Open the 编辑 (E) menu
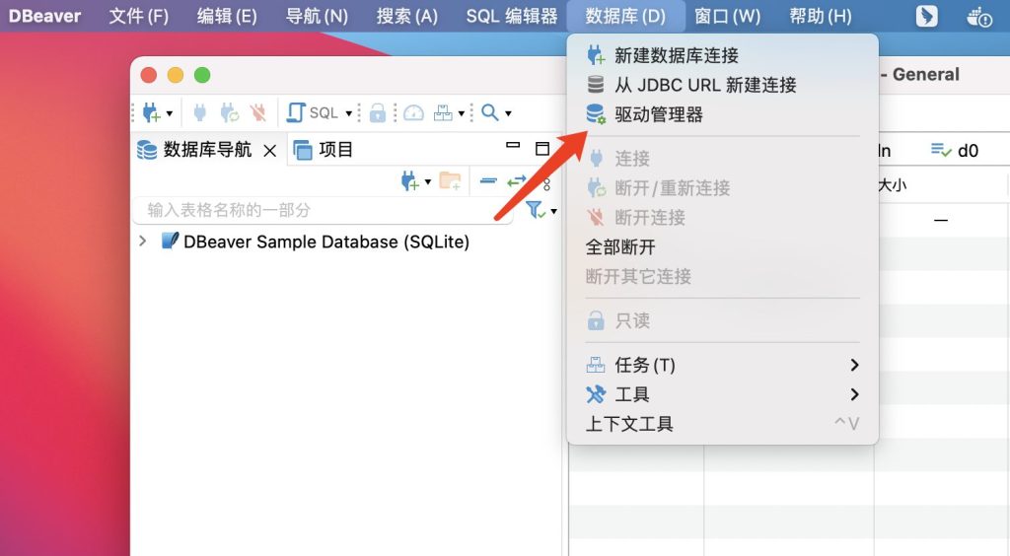 click(x=227, y=16)
